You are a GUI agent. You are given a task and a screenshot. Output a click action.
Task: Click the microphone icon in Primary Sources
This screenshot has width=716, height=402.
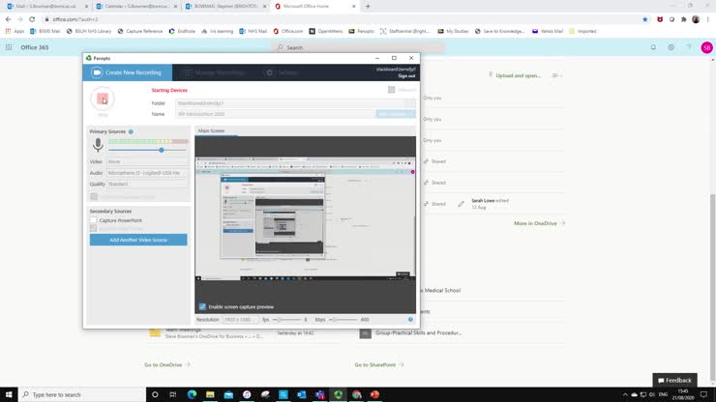click(98, 145)
